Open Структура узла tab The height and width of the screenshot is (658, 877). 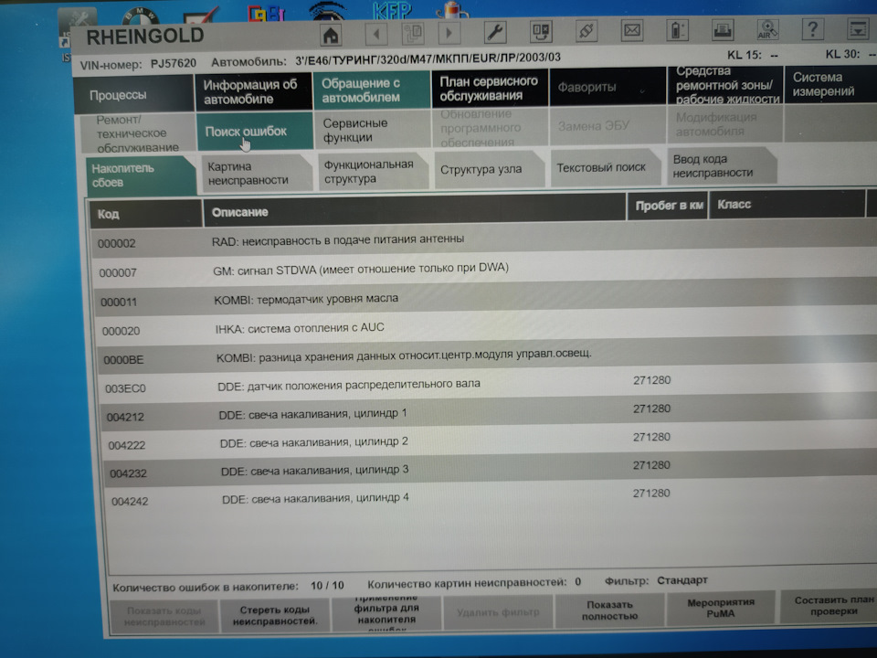(490, 169)
